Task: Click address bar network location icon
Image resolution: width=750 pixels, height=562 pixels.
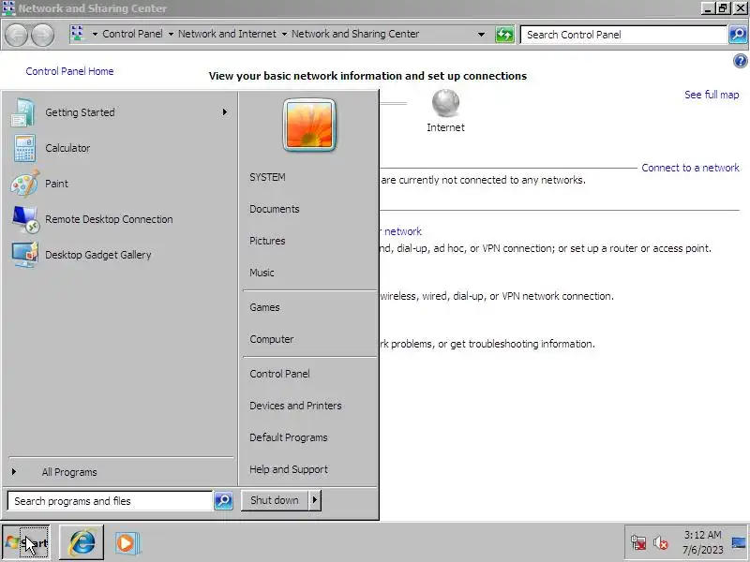Action: (77, 34)
